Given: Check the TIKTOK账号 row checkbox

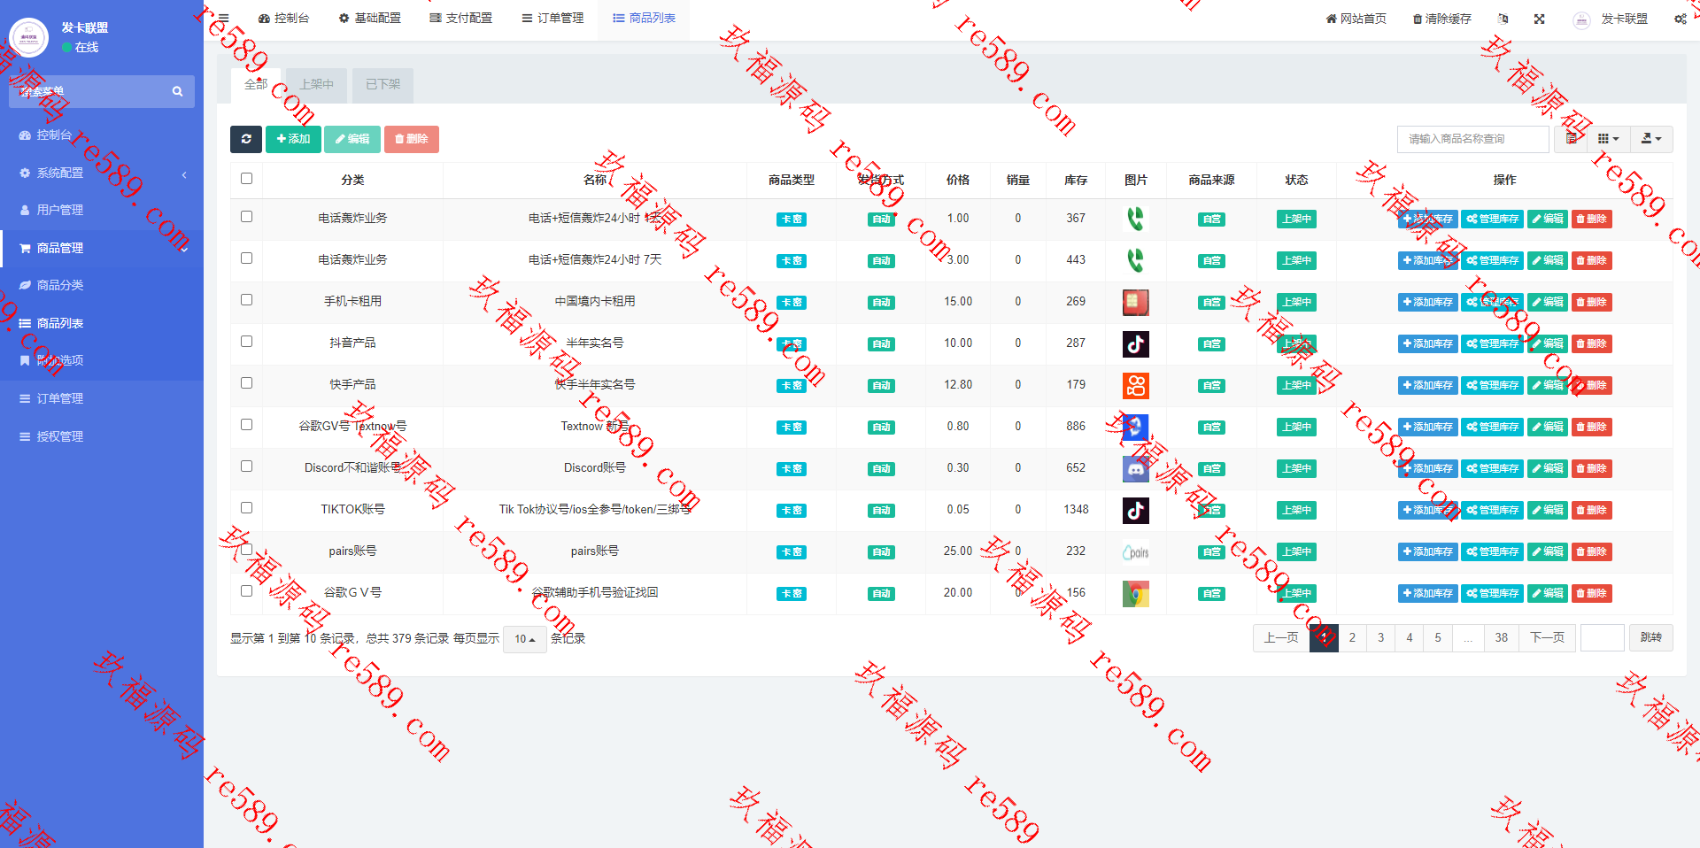Looking at the screenshot, I should pyautogui.click(x=246, y=508).
